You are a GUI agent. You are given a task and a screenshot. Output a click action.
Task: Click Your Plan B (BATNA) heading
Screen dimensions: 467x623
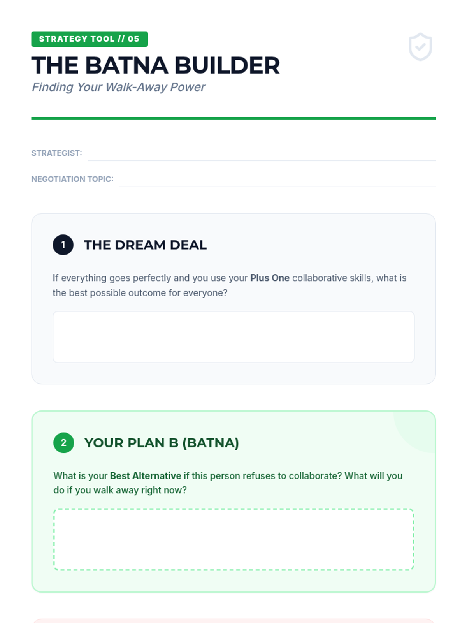click(162, 443)
